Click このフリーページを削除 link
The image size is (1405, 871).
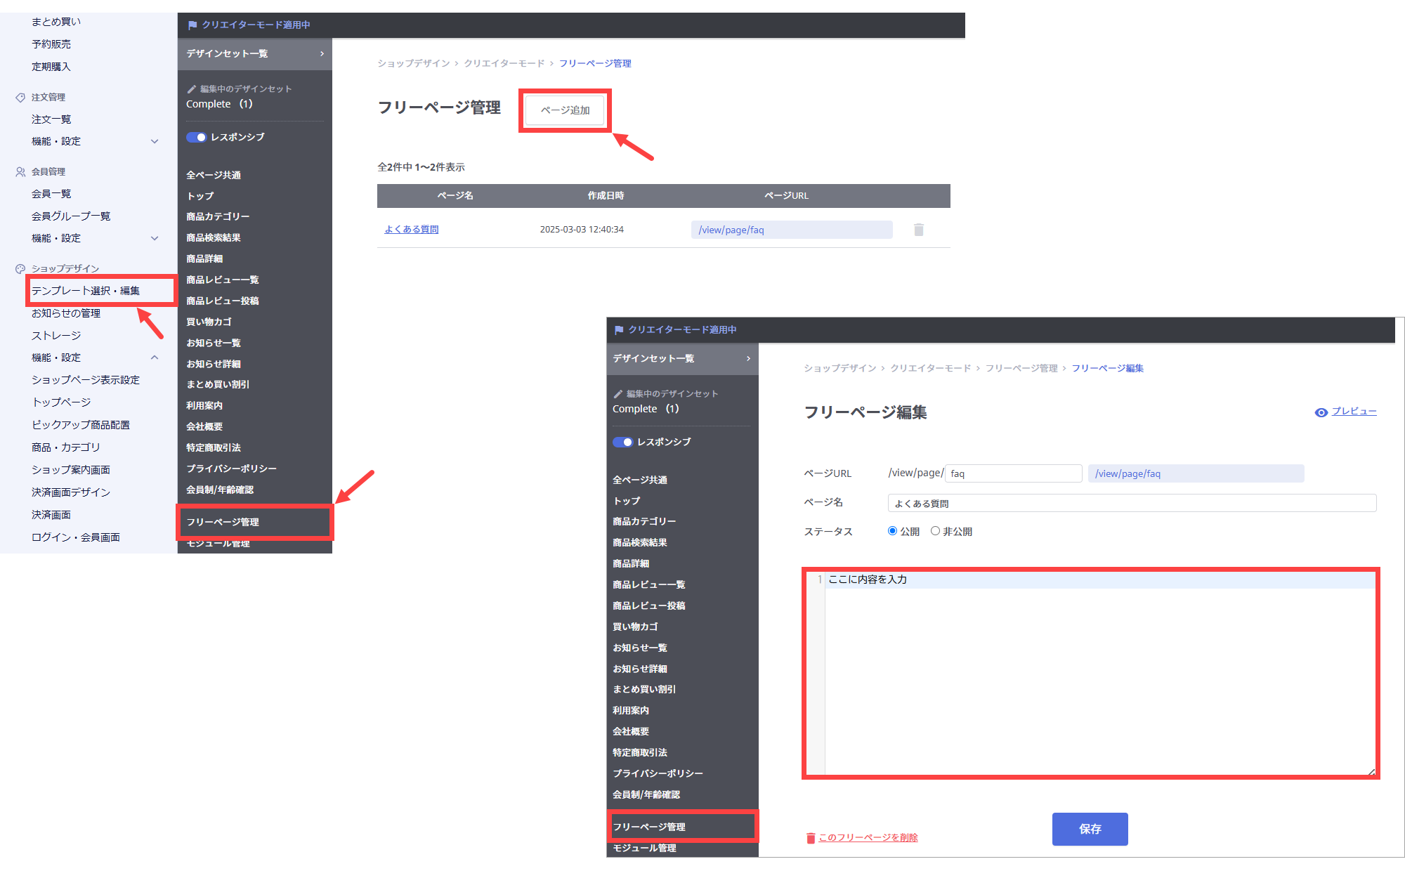[868, 838]
